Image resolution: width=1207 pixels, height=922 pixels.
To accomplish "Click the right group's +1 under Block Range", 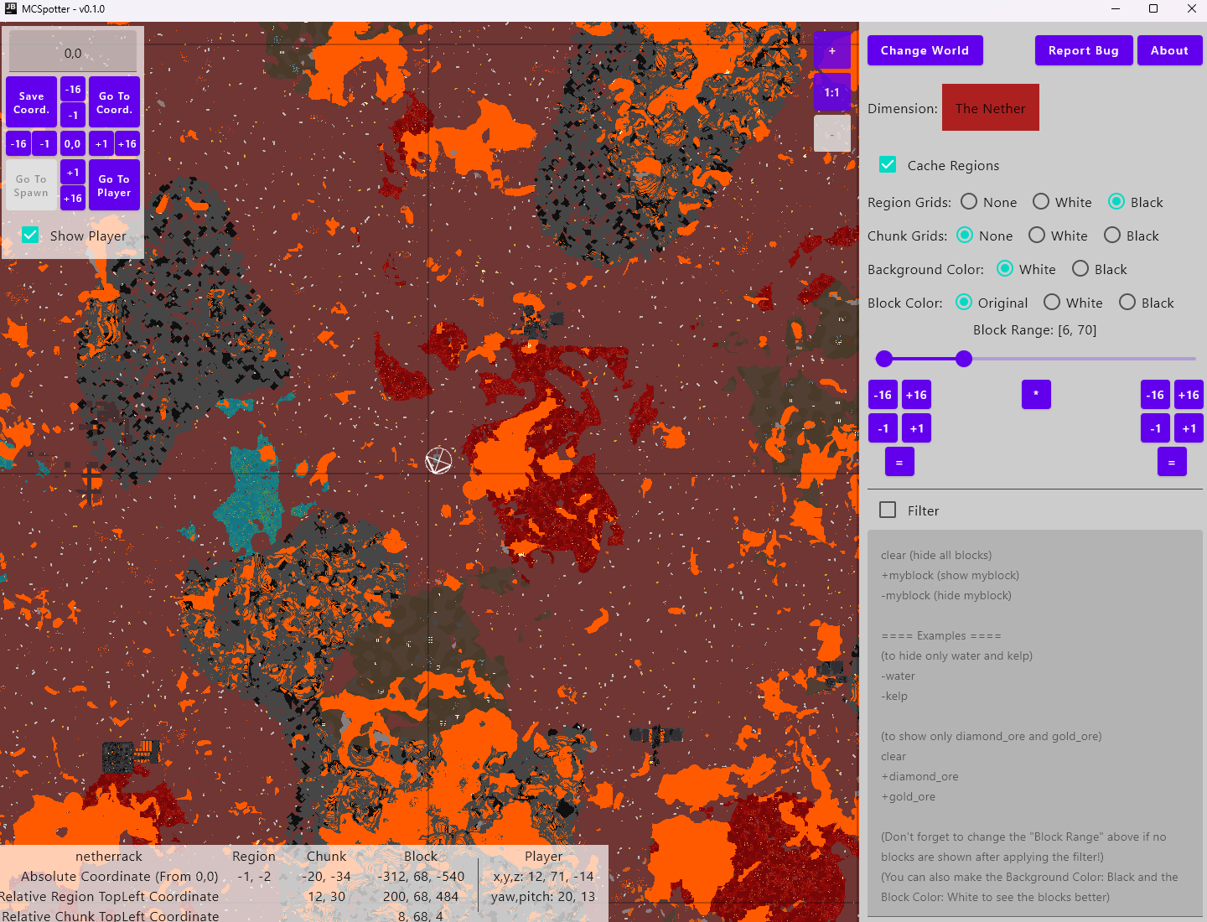I will (1189, 428).
